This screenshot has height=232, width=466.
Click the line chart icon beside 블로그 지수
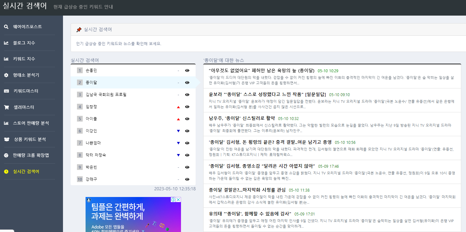click(x=6, y=43)
